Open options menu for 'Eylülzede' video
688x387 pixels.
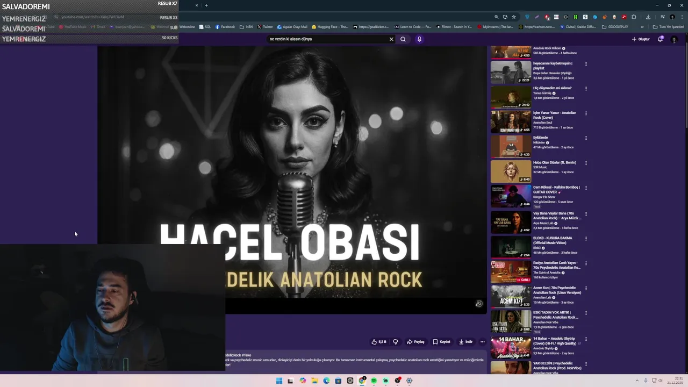[586, 138]
